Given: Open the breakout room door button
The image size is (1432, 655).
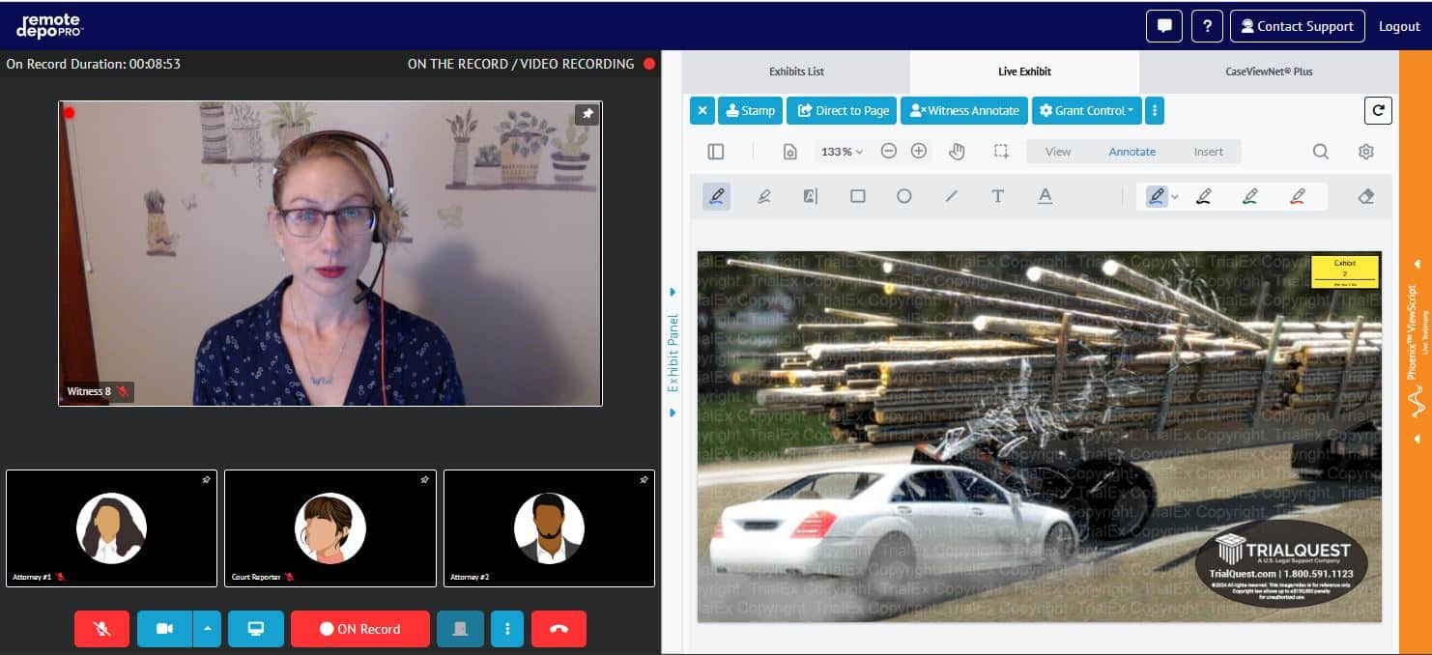Looking at the screenshot, I should click(460, 629).
